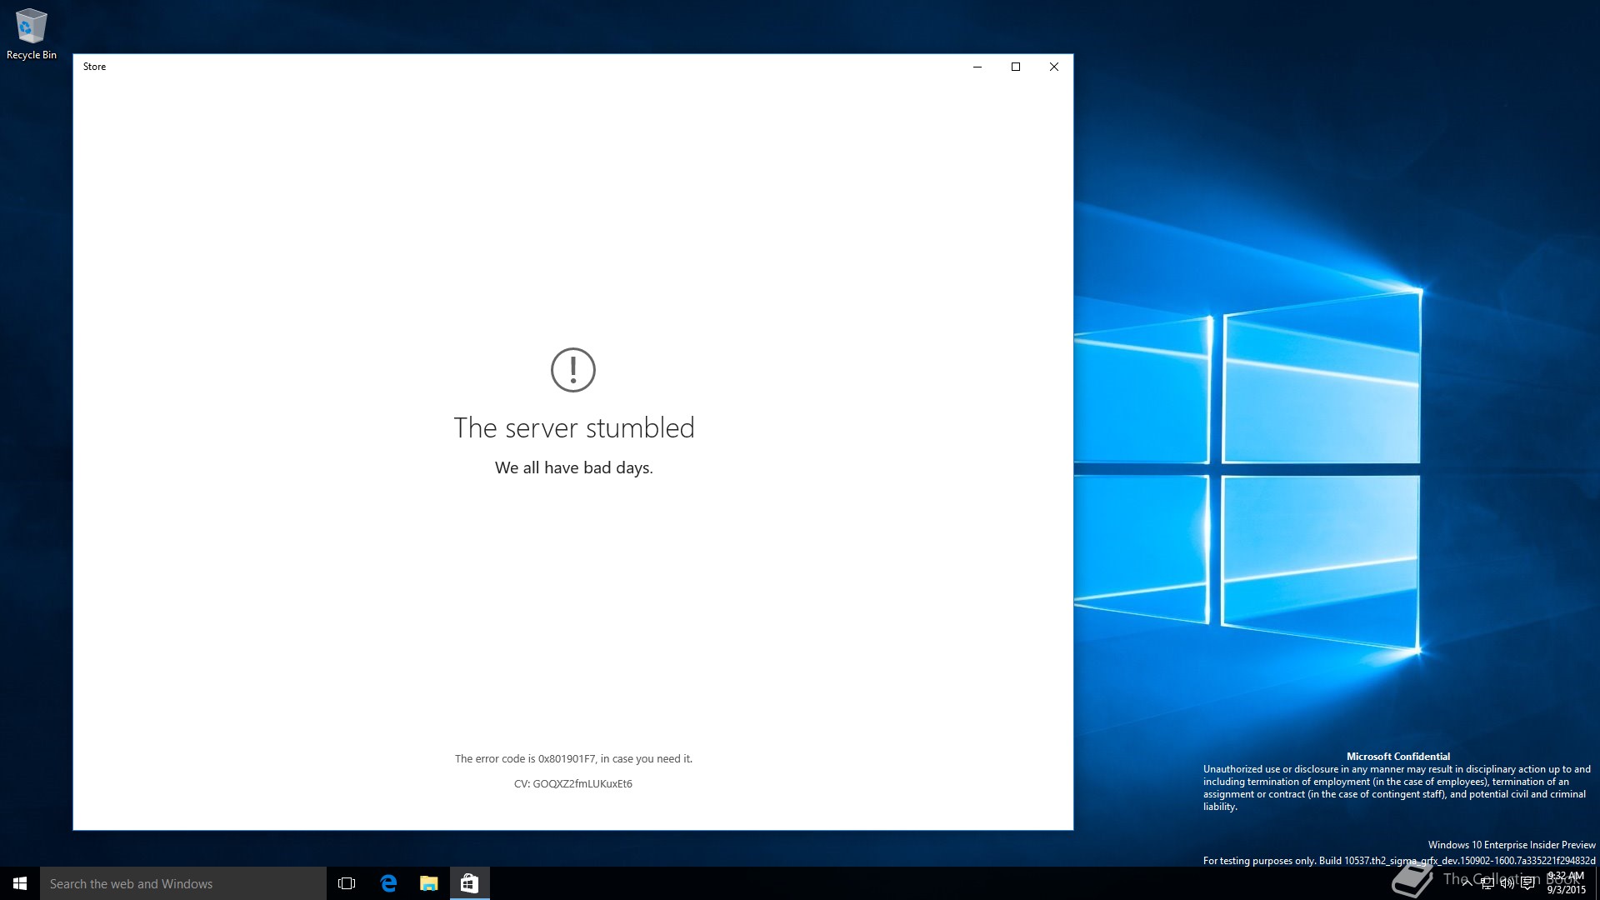Image resolution: width=1600 pixels, height=900 pixels.
Task: Click the exclamation mark error icon
Action: click(x=573, y=370)
